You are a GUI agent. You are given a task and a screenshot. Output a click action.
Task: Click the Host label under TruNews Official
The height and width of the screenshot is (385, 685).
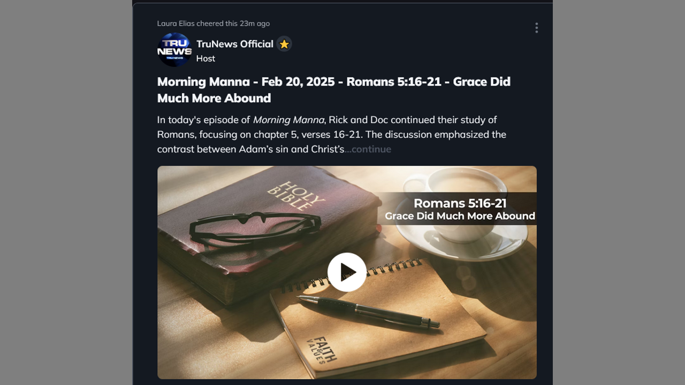click(x=205, y=59)
